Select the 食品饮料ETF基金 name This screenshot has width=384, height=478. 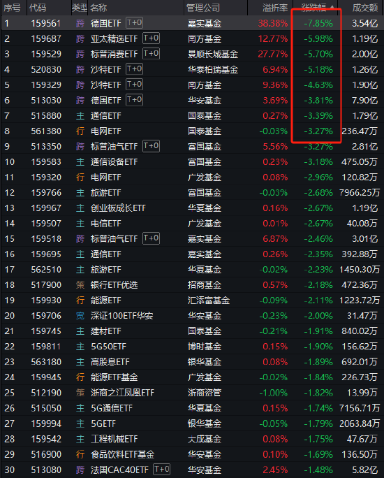[122, 454]
